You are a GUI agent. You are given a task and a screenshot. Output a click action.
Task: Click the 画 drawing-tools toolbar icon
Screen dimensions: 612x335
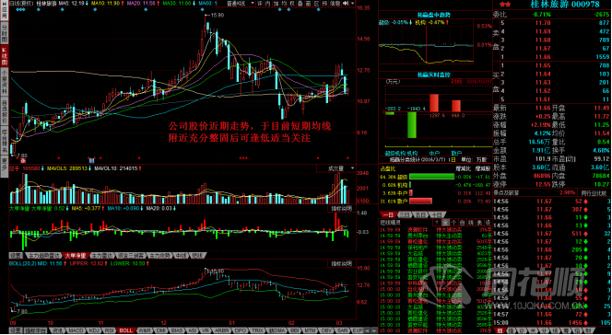coord(309,4)
